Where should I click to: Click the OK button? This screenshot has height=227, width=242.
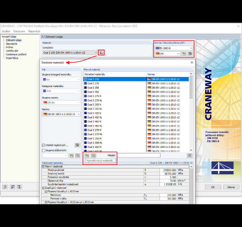point(213,187)
